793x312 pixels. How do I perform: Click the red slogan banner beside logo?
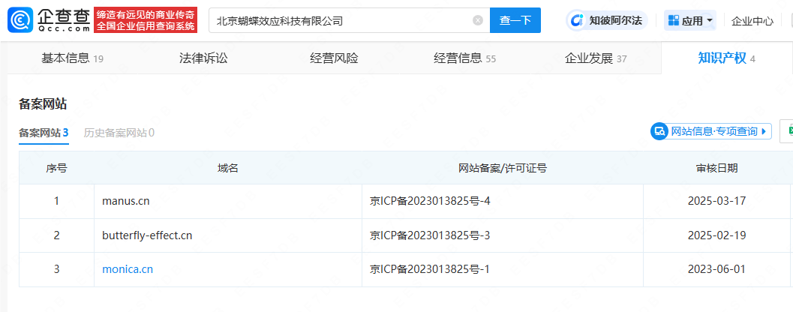click(x=146, y=21)
